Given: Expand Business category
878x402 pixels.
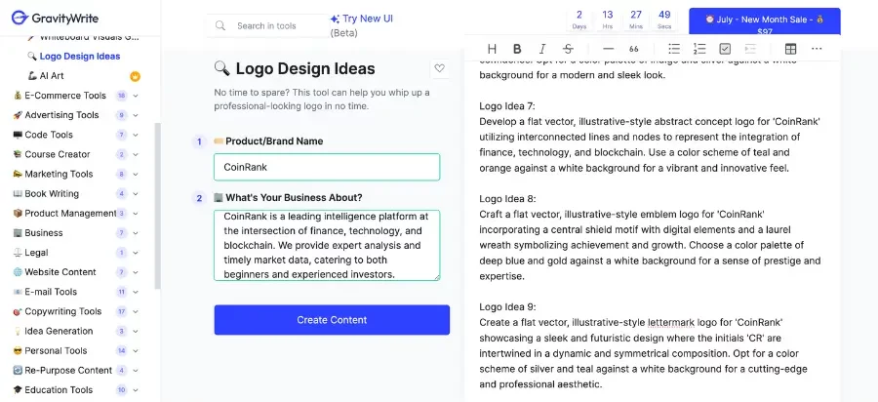Looking at the screenshot, I should 135,233.
